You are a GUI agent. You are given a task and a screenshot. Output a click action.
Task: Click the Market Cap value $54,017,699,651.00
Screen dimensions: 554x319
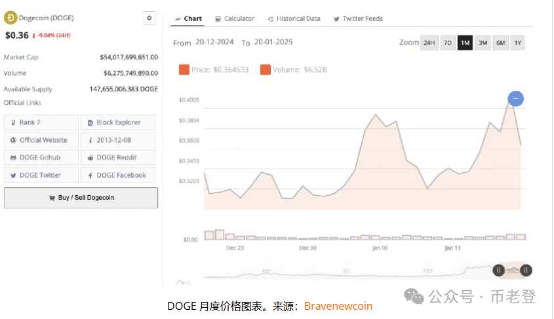point(129,57)
